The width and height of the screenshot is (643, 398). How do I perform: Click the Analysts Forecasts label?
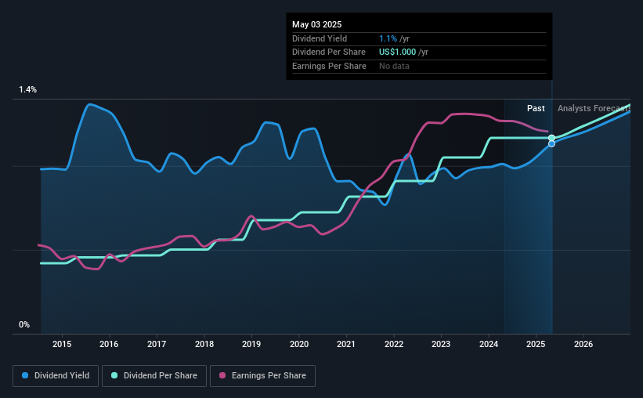pos(594,108)
